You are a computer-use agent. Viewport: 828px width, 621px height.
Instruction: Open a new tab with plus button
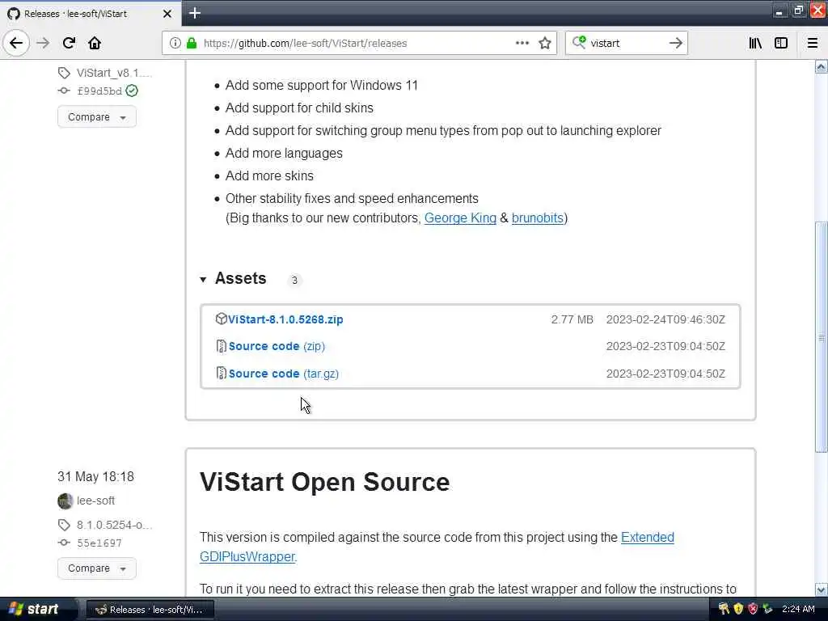tap(194, 13)
